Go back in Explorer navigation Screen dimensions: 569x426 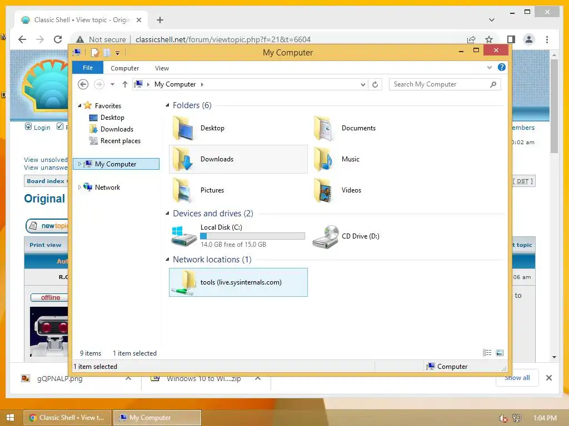pyautogui.click(x=83, y=84)
